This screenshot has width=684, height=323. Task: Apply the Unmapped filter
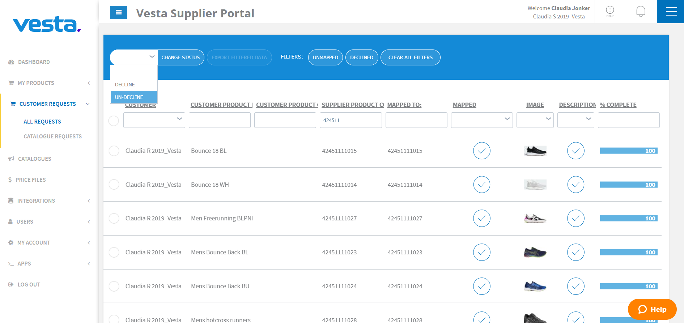(x=326, y=57)
